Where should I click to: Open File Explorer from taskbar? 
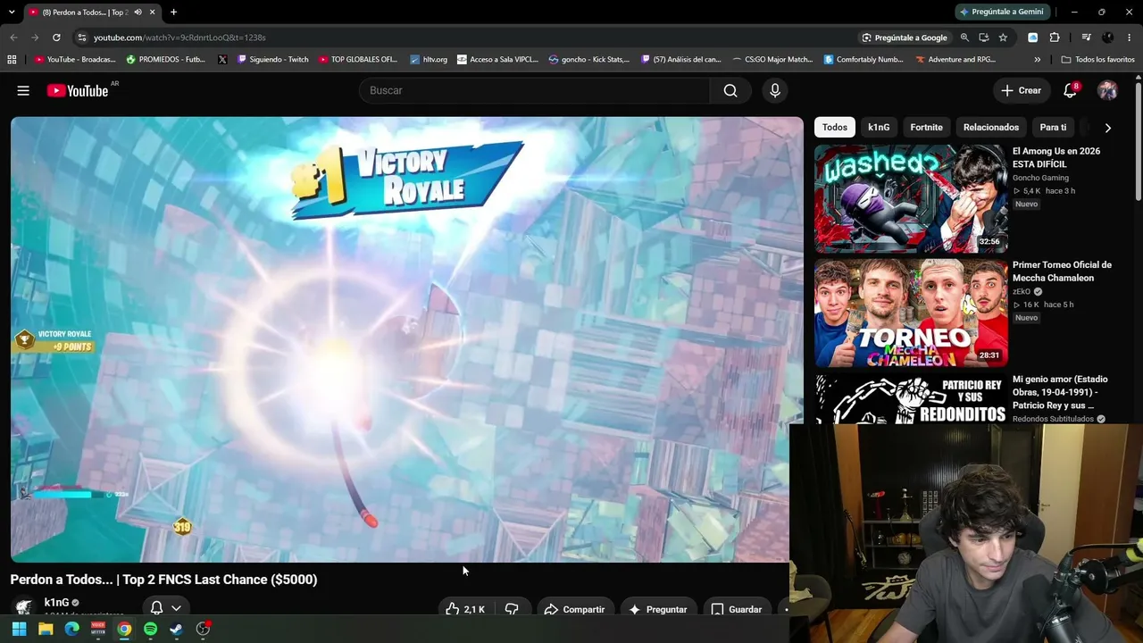click(46, 629)
